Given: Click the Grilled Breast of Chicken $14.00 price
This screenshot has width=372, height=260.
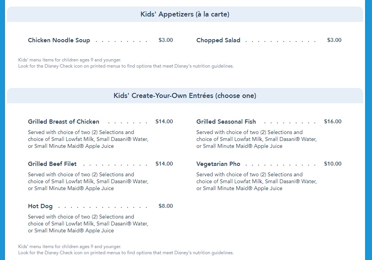Looking at the screenshot, I should [x=164, y=122].
